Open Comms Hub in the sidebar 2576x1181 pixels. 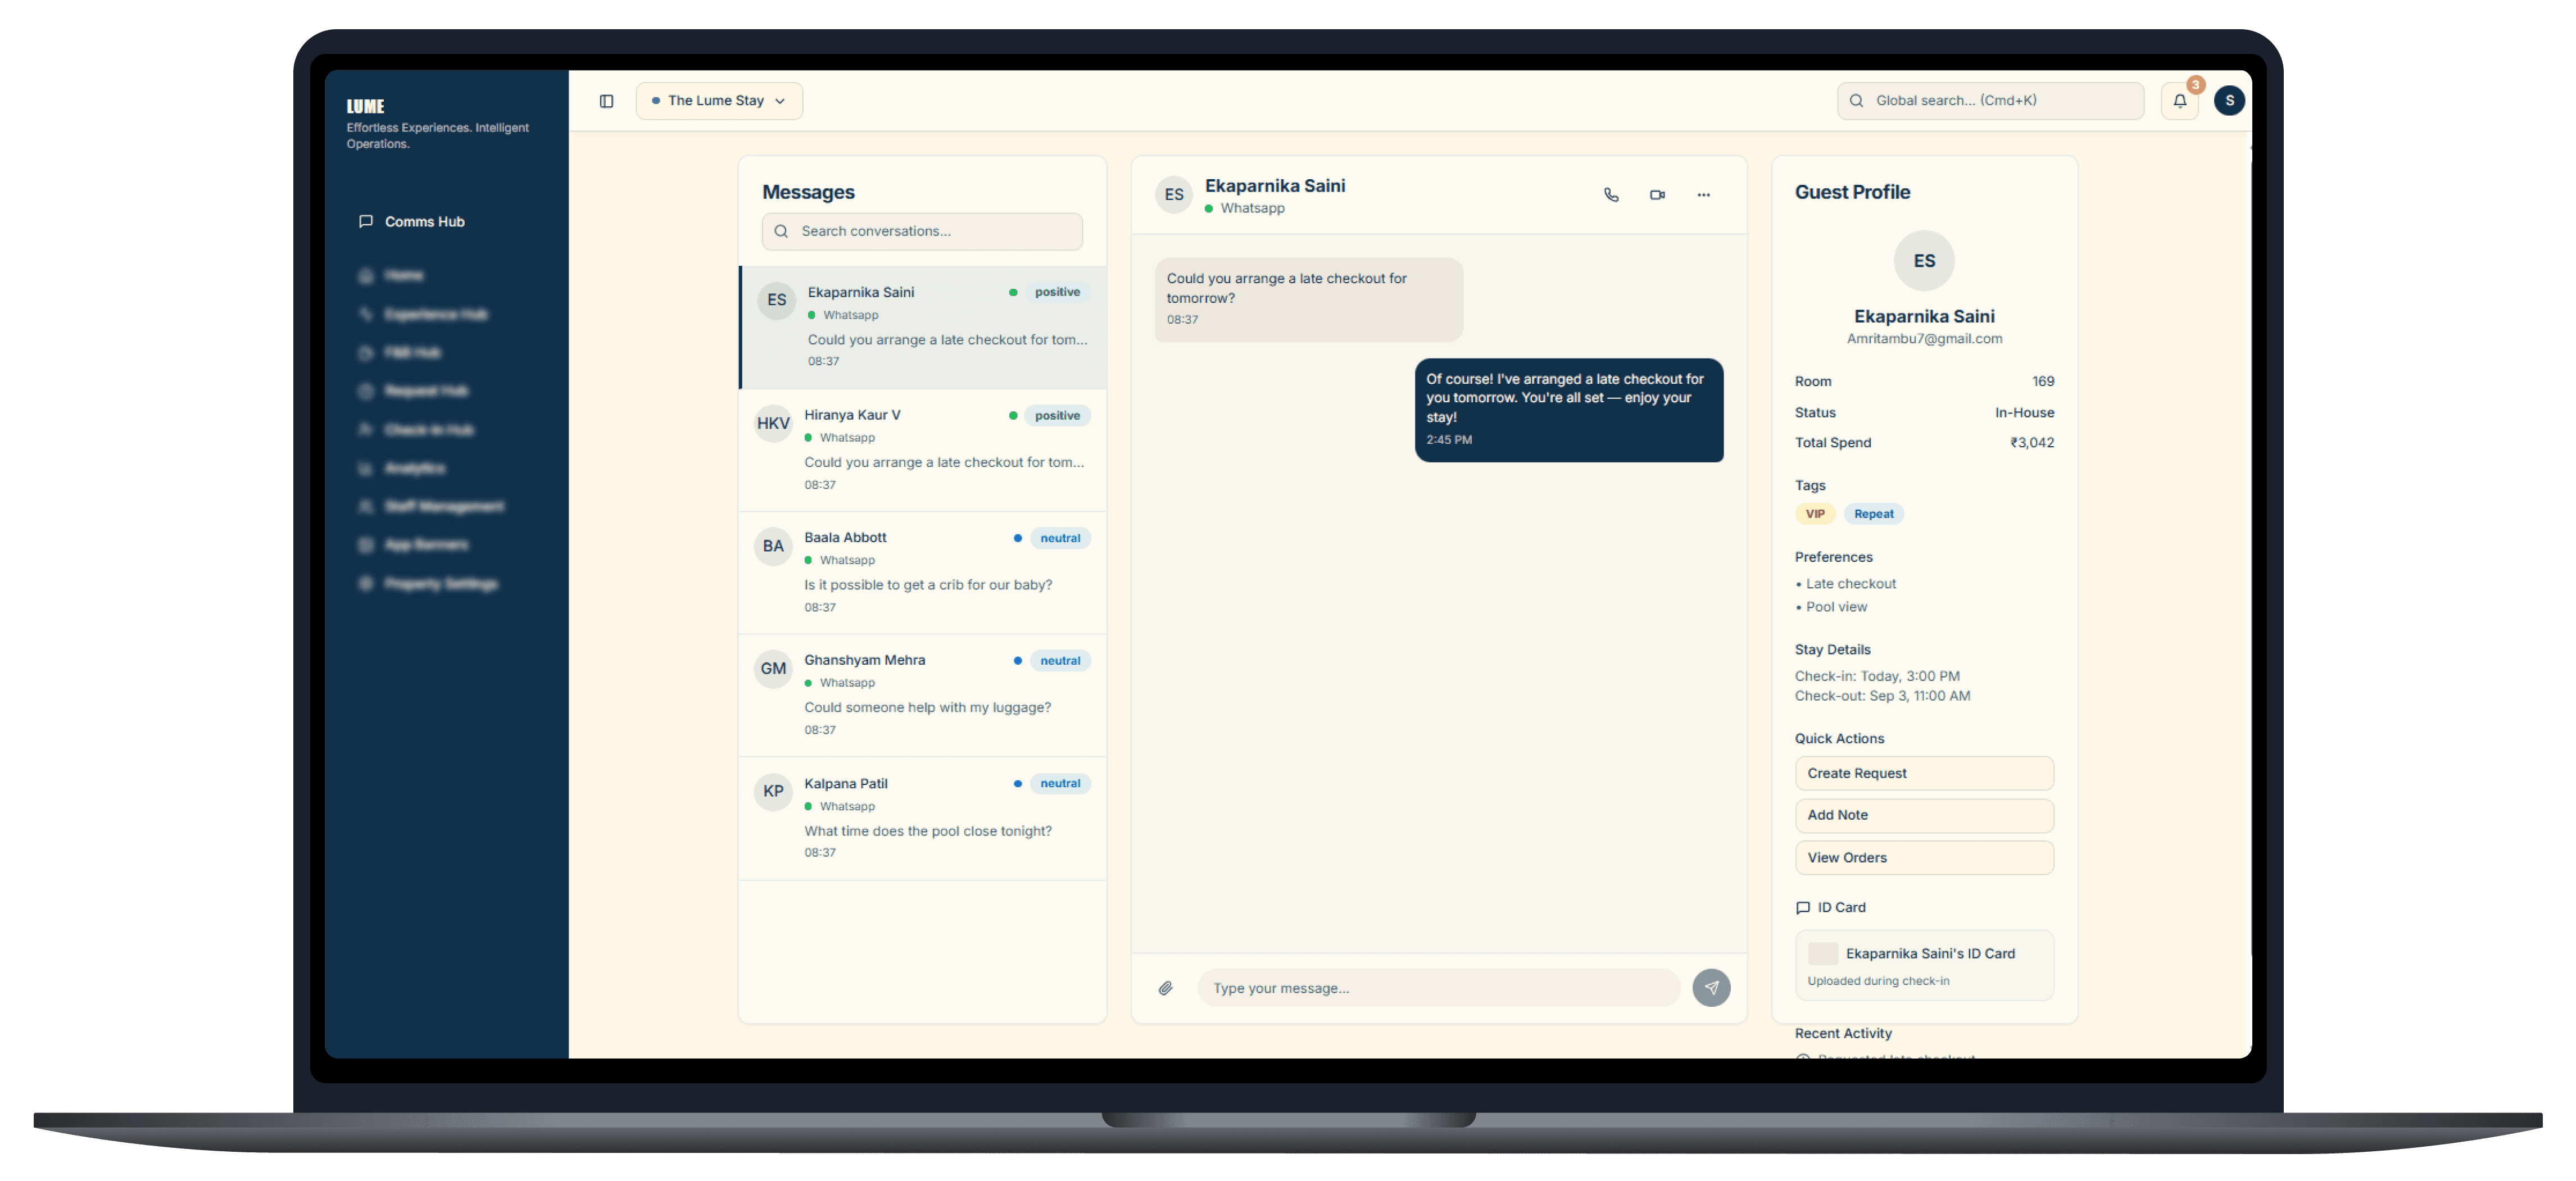[x=424, y=222]
